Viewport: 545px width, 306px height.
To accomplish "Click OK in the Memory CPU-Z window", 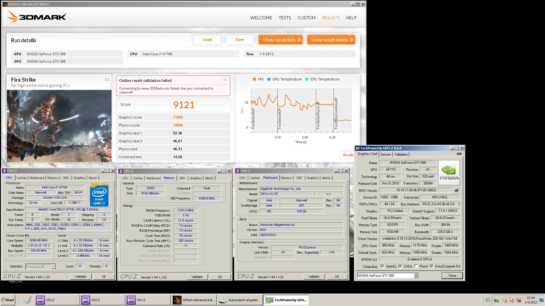I will coord(220,277).
